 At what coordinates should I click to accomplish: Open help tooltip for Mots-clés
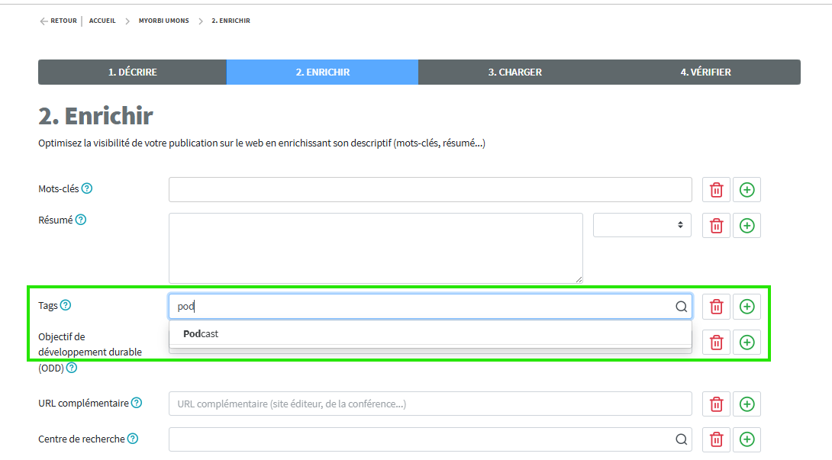[87, 188]
